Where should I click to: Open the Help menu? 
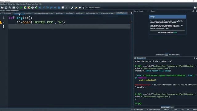point(40,4)
